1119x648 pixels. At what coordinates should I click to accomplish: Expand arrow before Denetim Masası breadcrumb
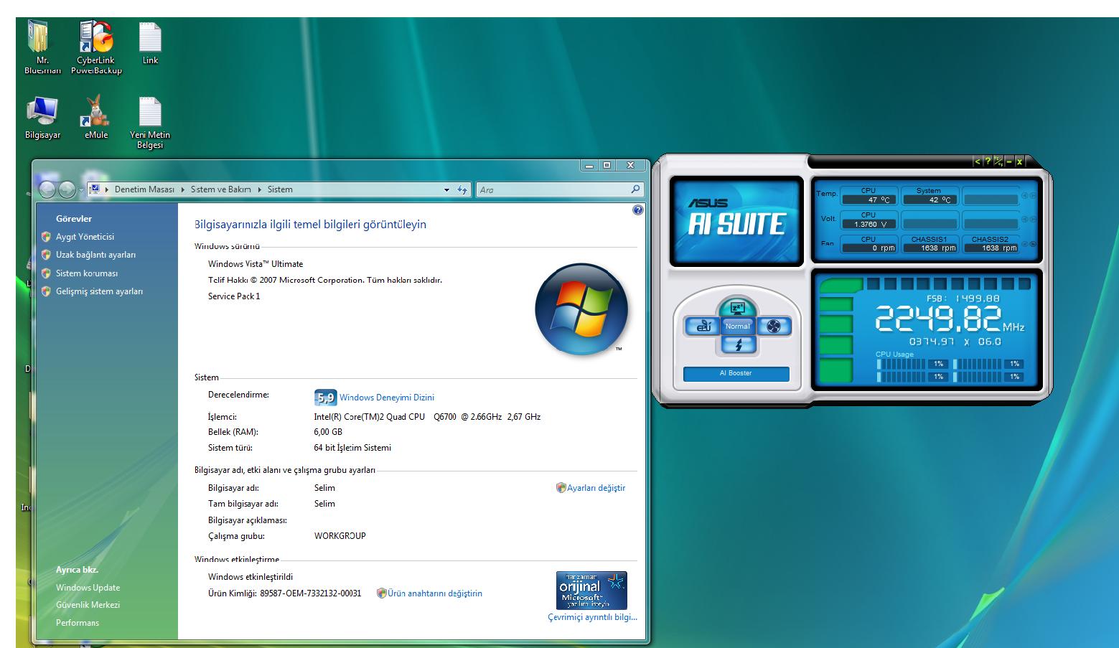click(107, 189)
